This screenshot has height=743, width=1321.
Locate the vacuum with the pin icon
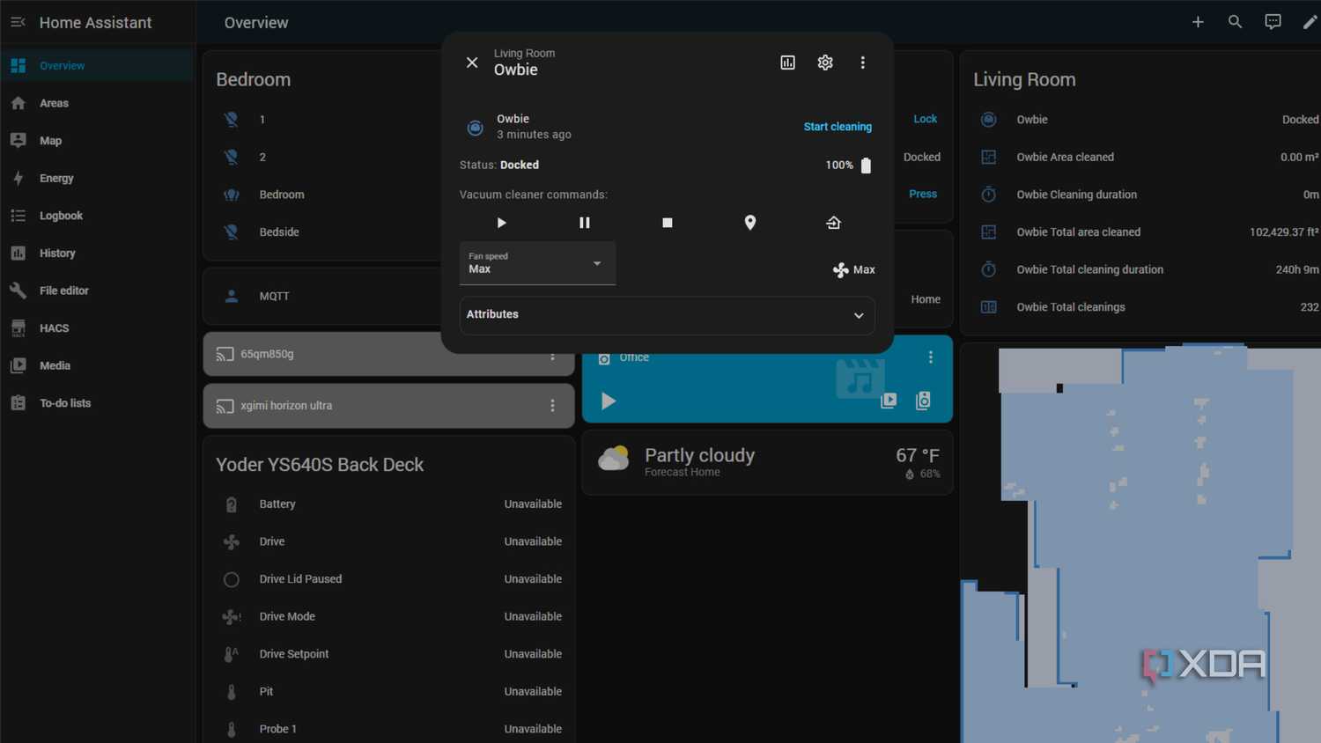pyautogui.click(x=750, y=223)
